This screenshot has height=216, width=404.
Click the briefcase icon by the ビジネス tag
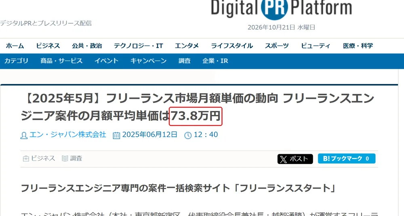pos(26,159)
